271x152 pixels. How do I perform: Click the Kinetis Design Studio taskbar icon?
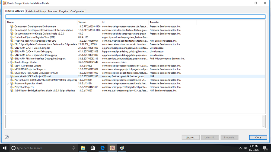(112, 148)
